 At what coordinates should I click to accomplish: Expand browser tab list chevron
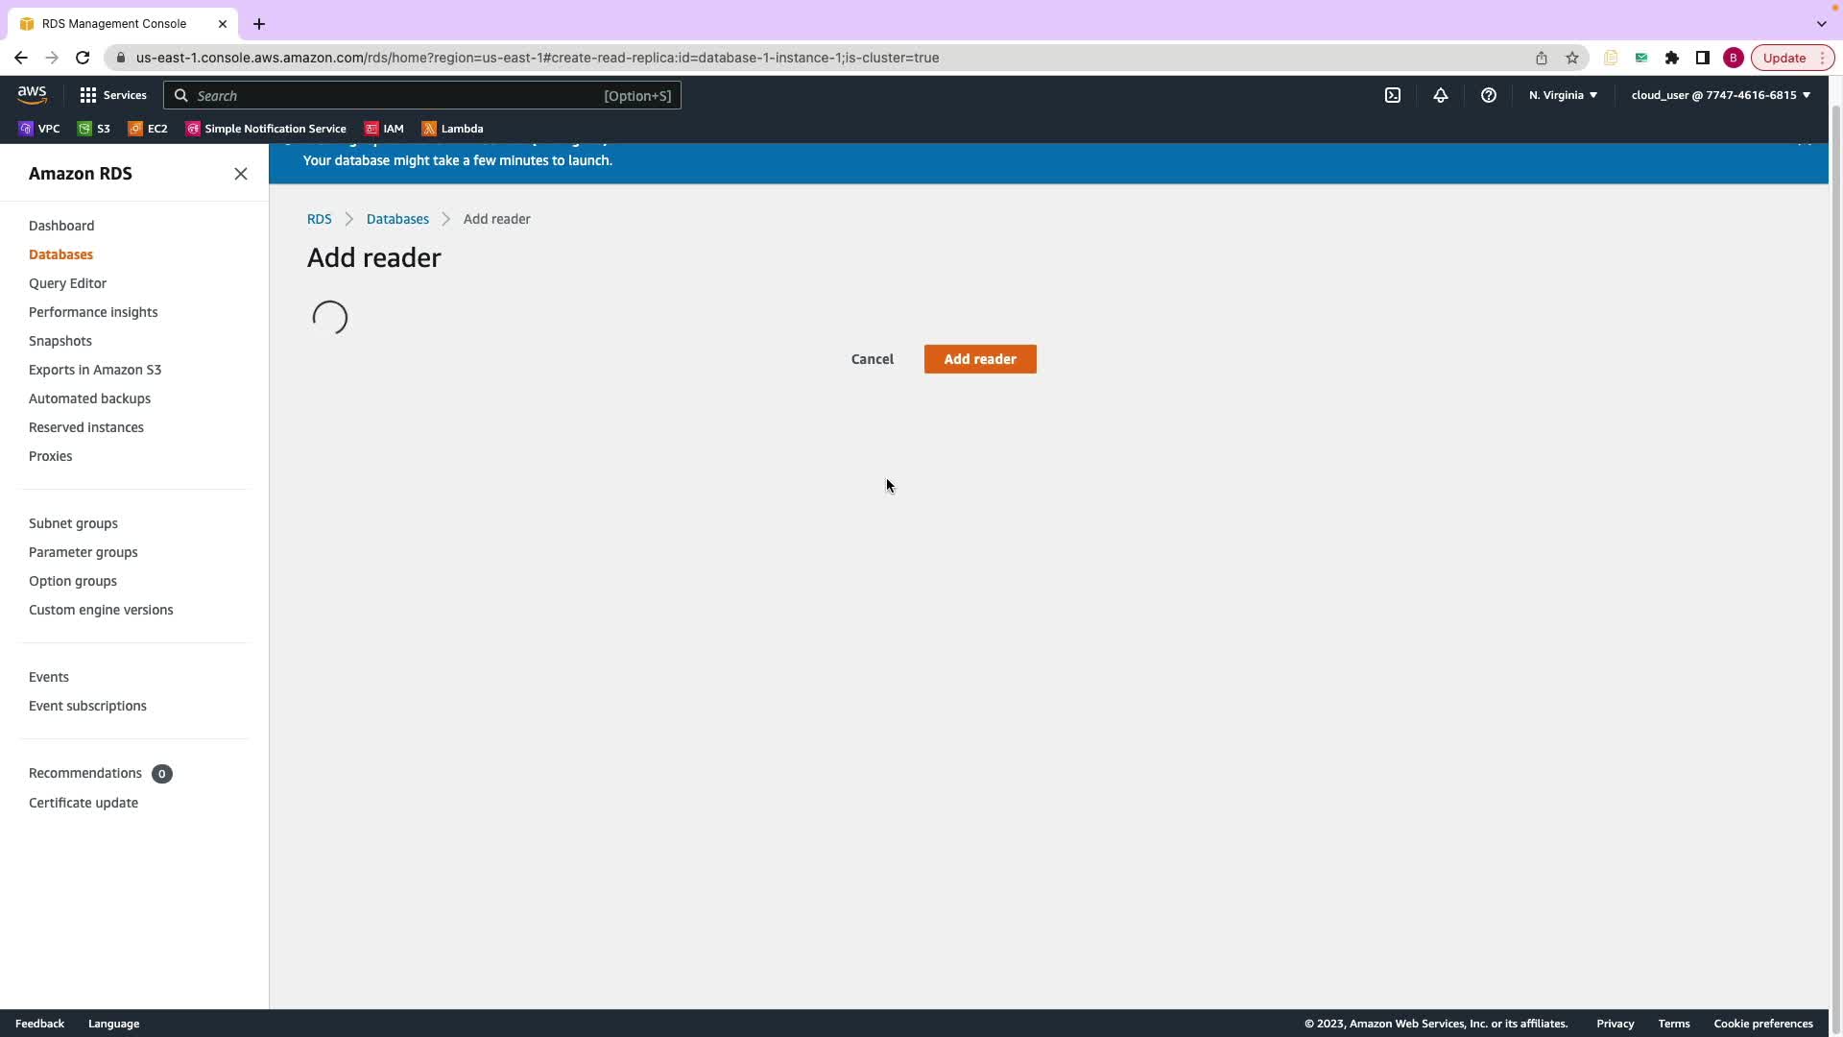tap(1821, 23)
